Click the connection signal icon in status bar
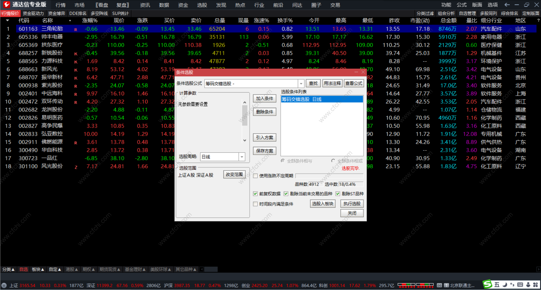 click(440, 285)
